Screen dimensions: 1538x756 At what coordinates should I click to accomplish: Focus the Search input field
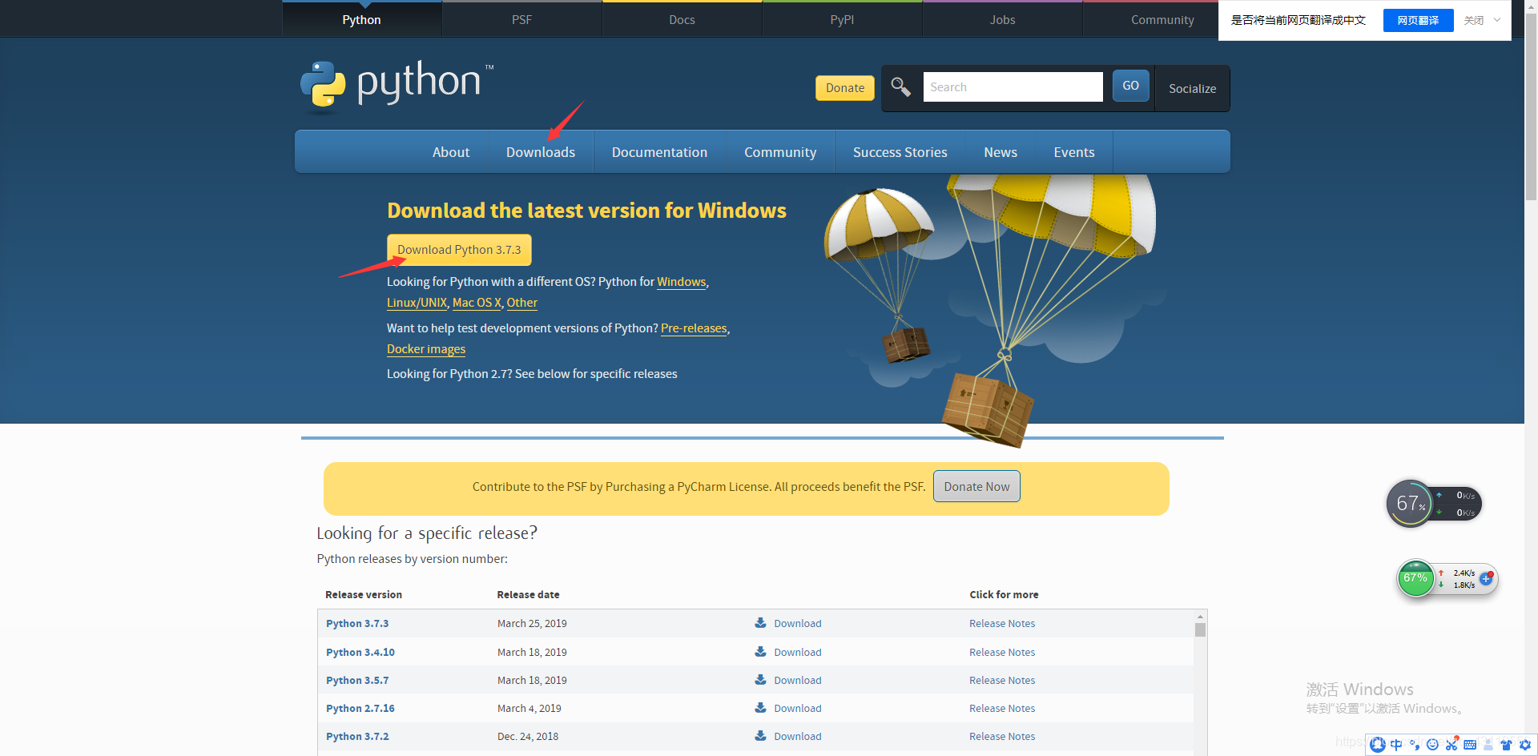[1013, 86]
